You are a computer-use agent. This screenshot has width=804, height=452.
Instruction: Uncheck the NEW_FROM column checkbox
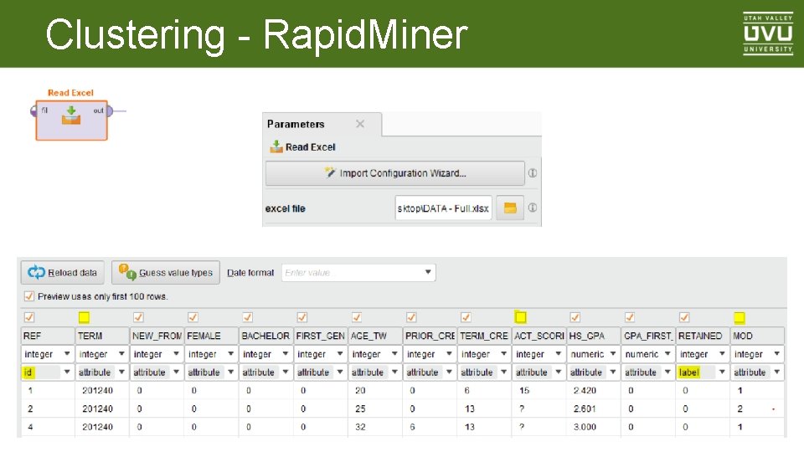[x=138, y=318]
